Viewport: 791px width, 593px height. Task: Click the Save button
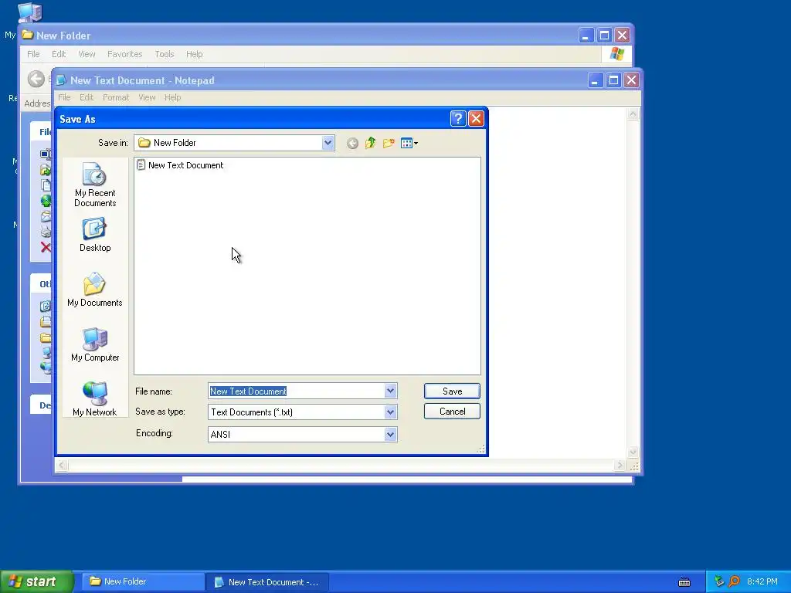(452, 391)
